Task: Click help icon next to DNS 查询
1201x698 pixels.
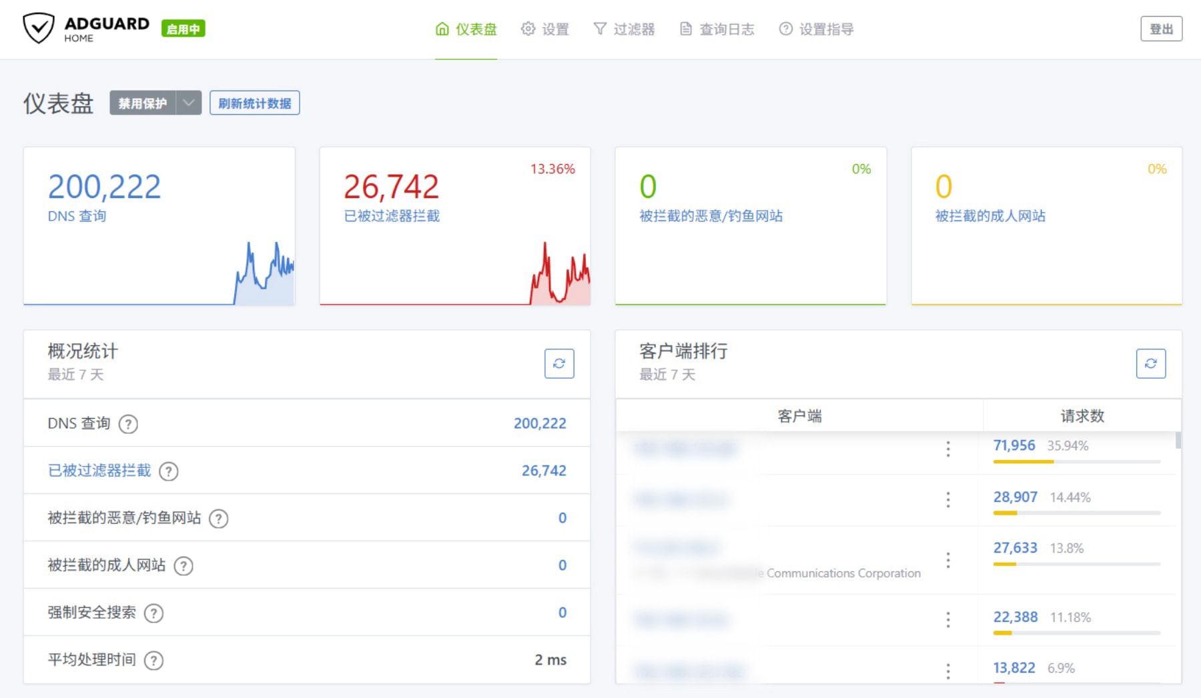Action: pos(128,424)
